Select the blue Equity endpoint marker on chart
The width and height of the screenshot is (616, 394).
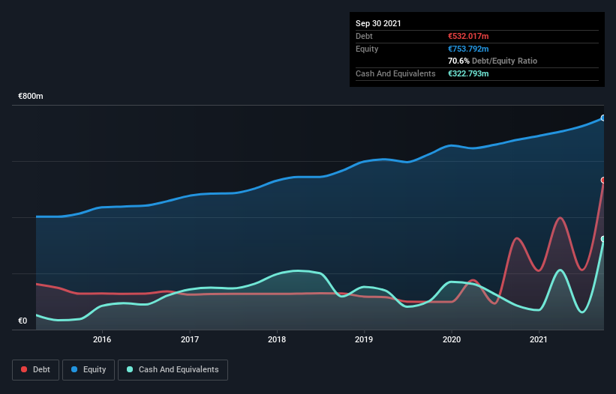tap(603, 118)
